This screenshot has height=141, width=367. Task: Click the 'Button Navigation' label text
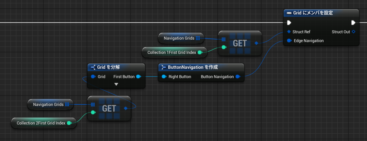coord(217,77)
